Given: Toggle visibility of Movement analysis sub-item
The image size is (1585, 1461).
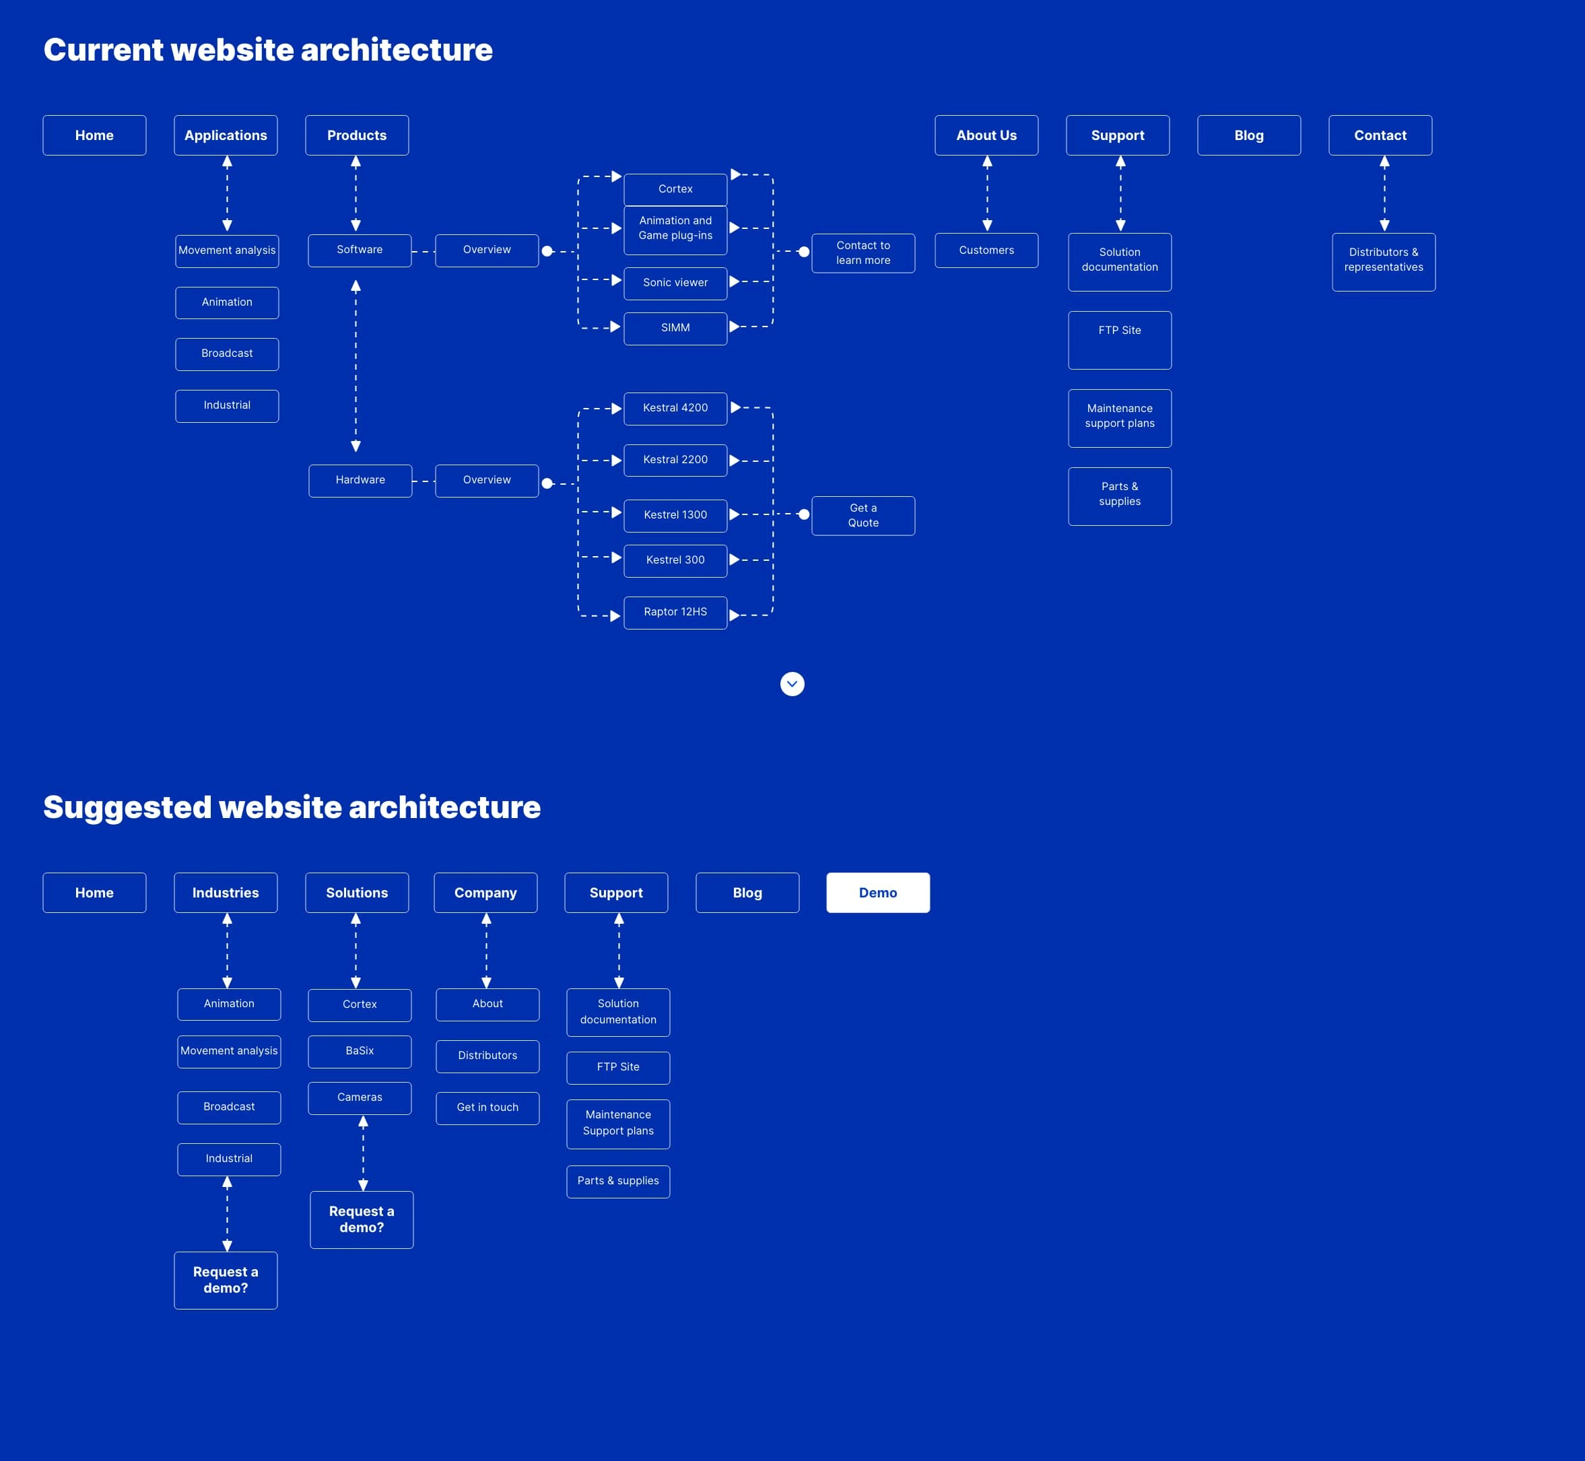Looking at the screenshot, I should point(226,250).
